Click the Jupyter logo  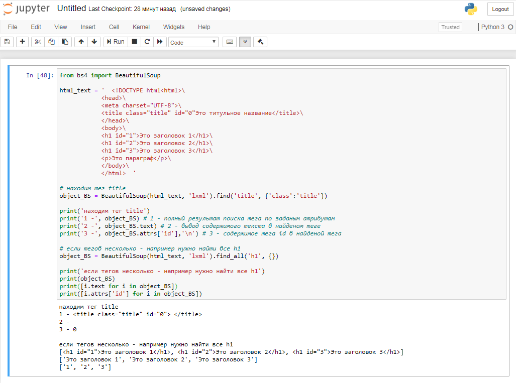point(26,9)
